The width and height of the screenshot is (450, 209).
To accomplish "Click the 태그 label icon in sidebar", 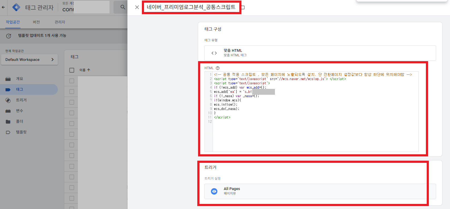I will tap(8, 90).
